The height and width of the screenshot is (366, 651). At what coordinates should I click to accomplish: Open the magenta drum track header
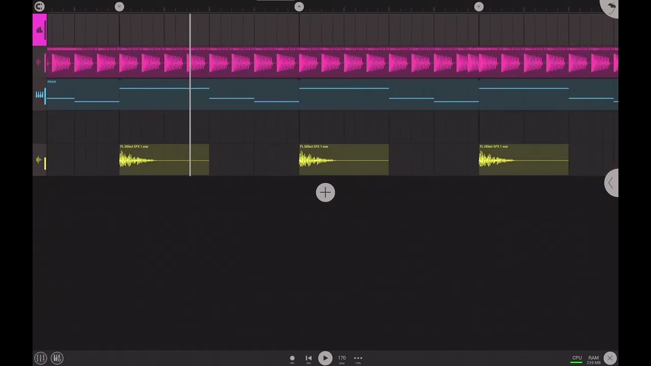40,29
